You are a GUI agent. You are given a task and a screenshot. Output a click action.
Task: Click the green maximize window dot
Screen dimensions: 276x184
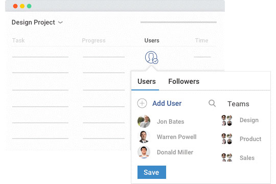click(x=29, y=6)
